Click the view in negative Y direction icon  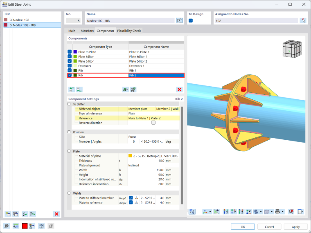coord(233,212)
